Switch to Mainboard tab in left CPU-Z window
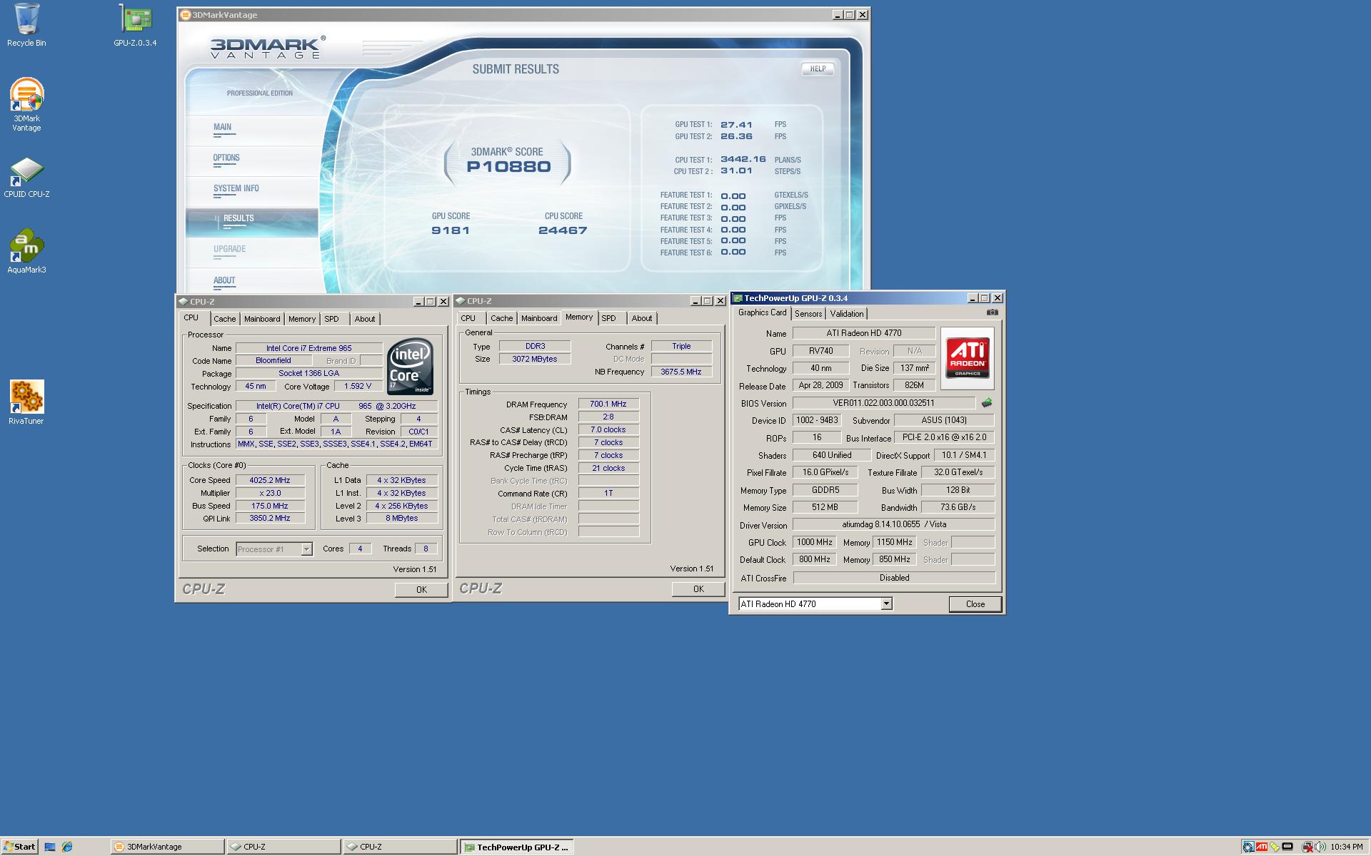Viewport: 1371px width, 856px height. point(262,319)
